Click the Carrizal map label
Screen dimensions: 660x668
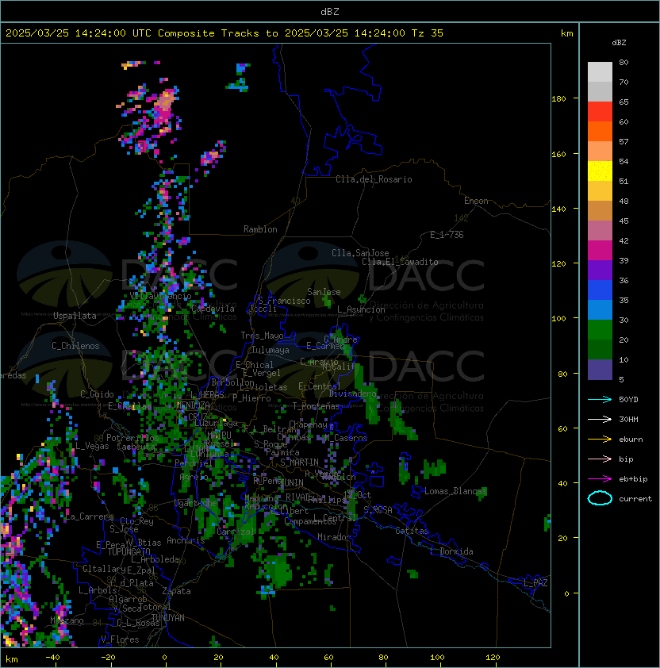click(x=236, y=532)
